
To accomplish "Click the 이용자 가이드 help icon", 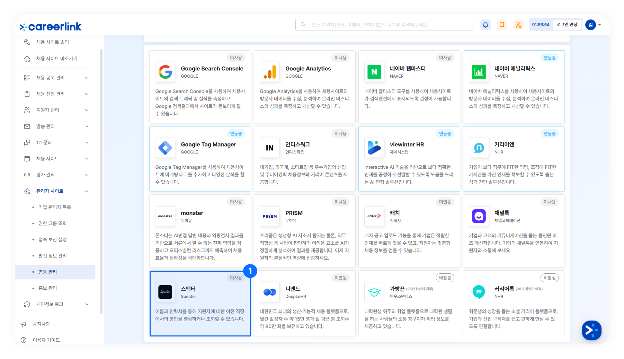I will [24, 340].
